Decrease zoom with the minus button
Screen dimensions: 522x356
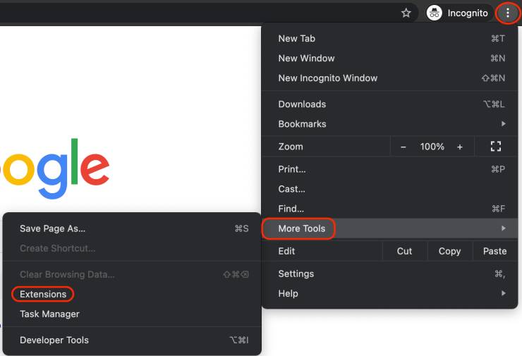coord(403,147)
